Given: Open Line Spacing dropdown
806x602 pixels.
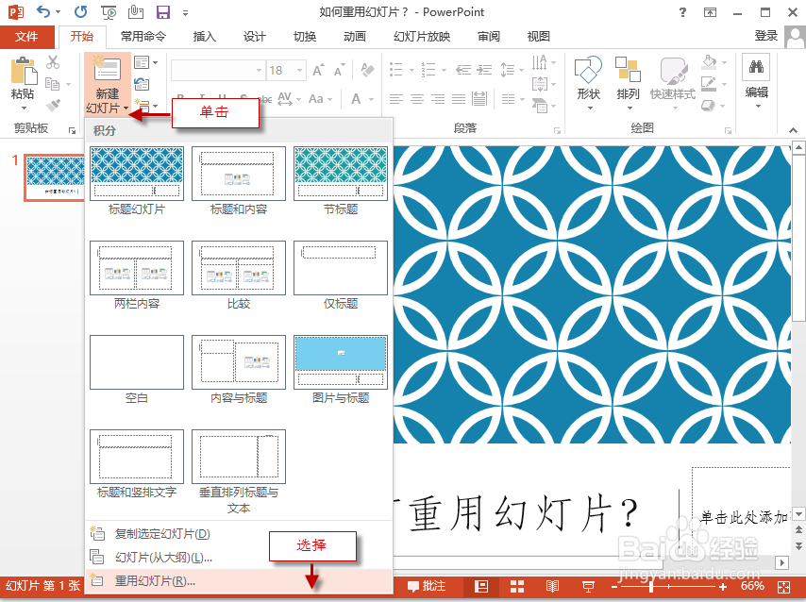Looking at the screenshot, I should click(x=512, y=70).
